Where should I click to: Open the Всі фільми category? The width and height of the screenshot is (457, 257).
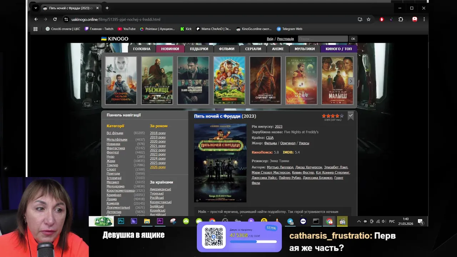click(x=115, y=133)
